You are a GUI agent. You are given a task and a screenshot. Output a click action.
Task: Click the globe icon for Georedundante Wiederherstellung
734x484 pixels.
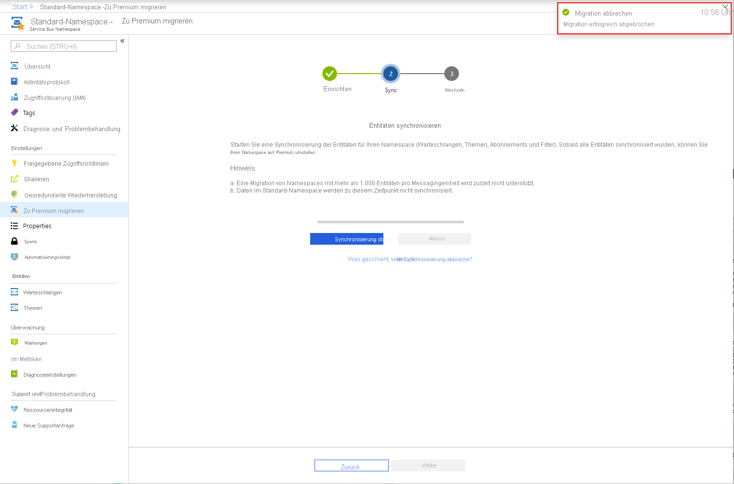pos(15,194)
